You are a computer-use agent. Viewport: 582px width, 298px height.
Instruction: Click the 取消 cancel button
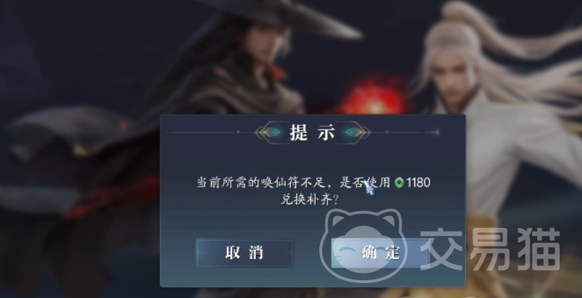(x=245, y=253)
